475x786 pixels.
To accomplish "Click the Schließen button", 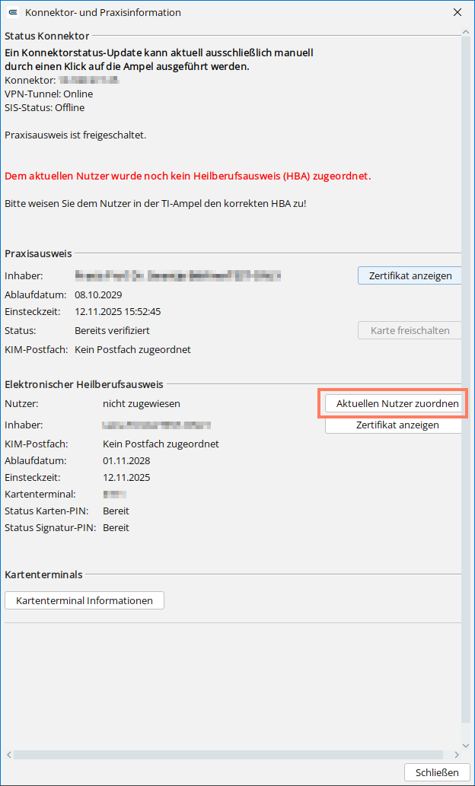I will tap(438, 772).
